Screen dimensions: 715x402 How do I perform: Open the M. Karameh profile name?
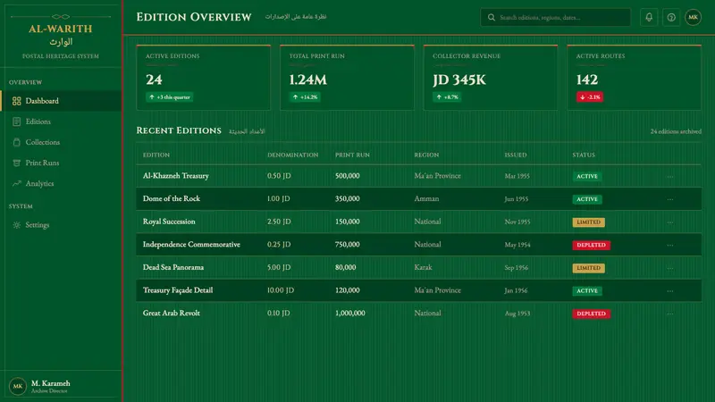[51, 383]
